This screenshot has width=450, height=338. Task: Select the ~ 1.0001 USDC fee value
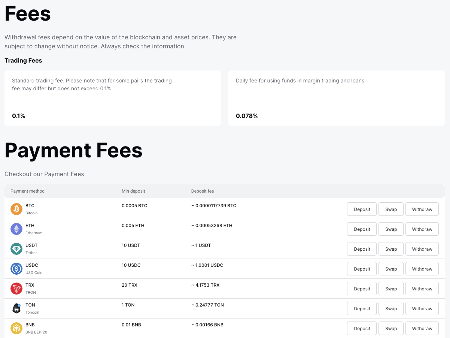click(x=207, y=265)
